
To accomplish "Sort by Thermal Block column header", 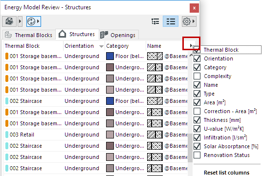I will pos(33,46).
